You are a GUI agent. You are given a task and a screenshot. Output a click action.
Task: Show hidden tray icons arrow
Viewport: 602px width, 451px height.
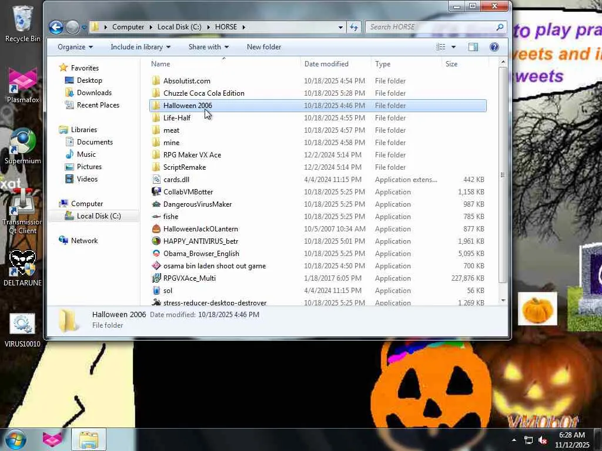coord(514,440)
